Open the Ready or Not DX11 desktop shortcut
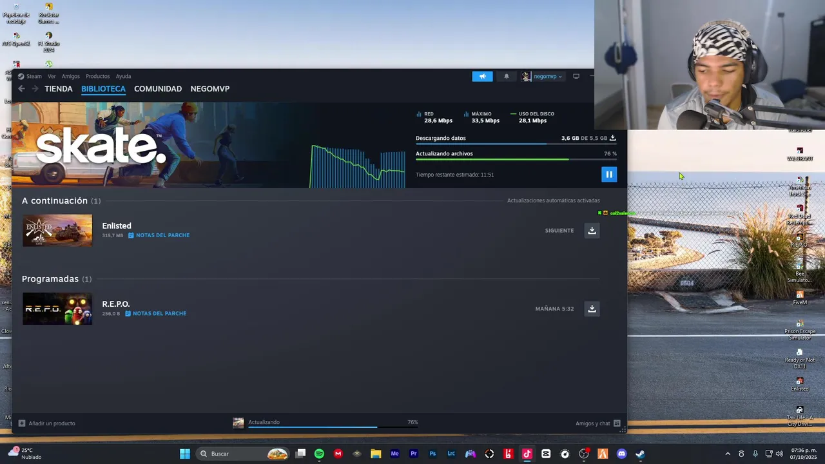The height and width of the screenshot is (464, 825). (800, 358)
